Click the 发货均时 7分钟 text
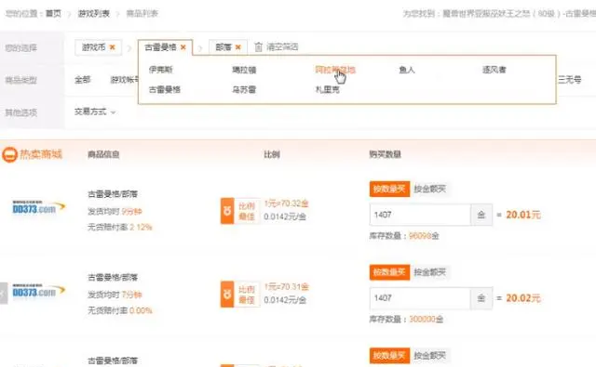The height and width of the screenshot is (367, 596). 115,295
